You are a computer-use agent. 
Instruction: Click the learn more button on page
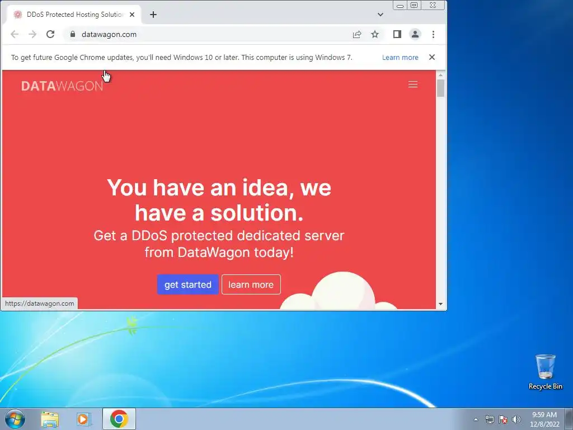coord(251,284)
